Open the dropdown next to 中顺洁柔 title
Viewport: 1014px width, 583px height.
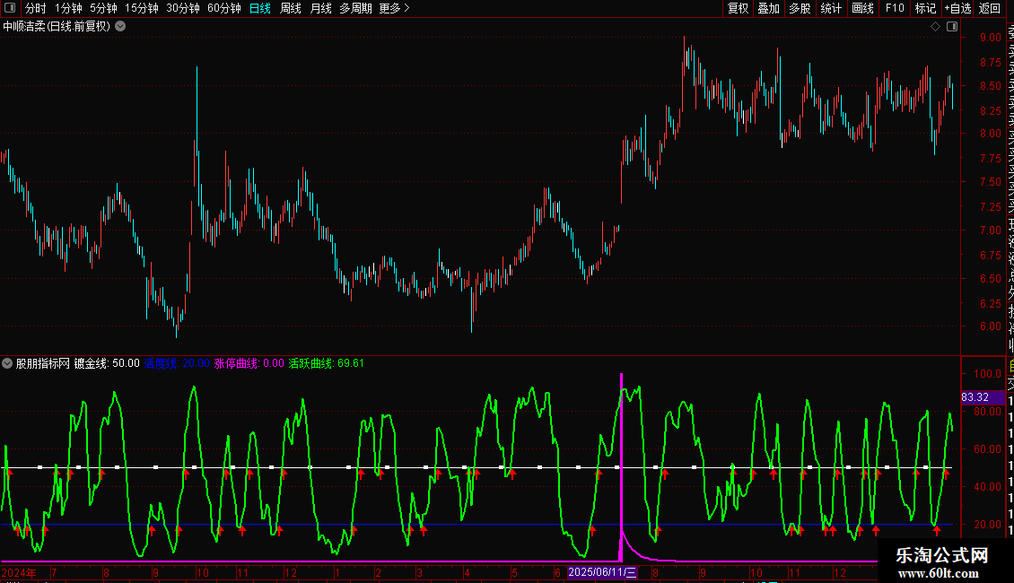[120, 26]
